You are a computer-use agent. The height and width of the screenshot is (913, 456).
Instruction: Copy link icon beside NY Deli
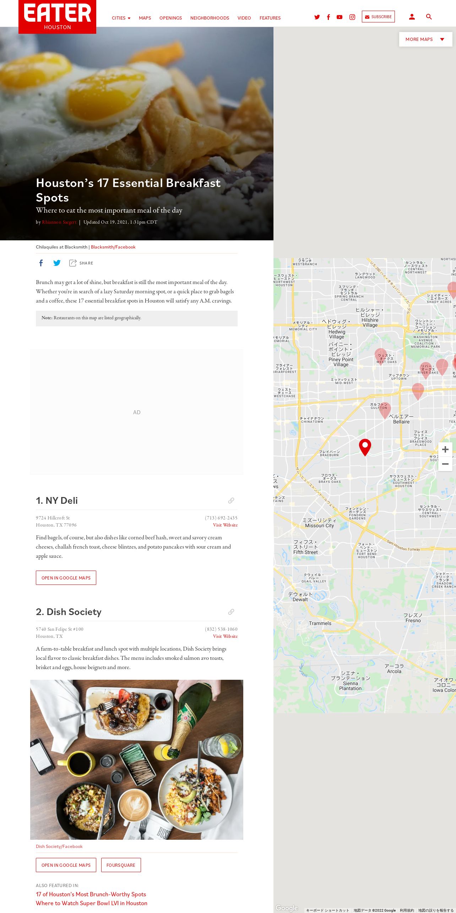click(x=231, y=501)
